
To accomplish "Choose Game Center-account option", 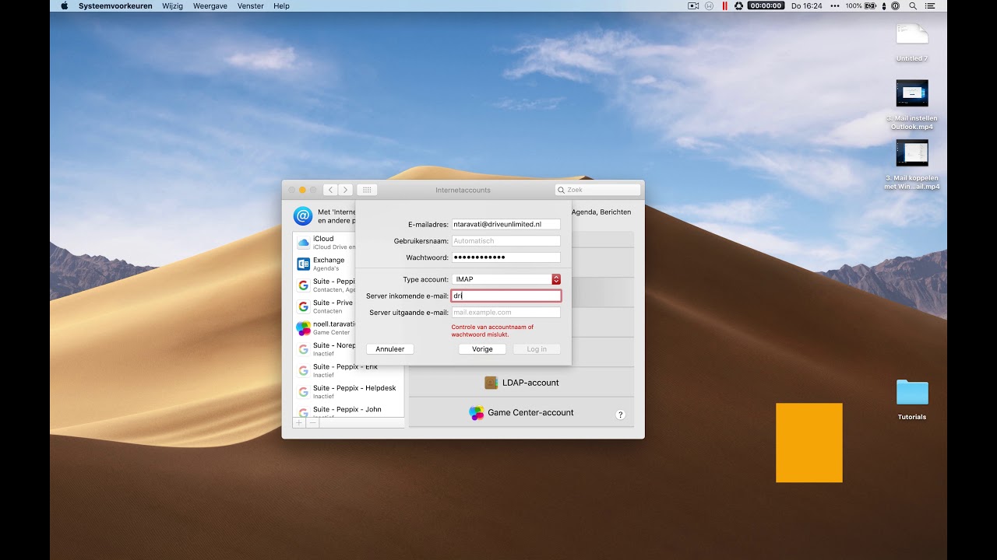I will coord(521,412).
